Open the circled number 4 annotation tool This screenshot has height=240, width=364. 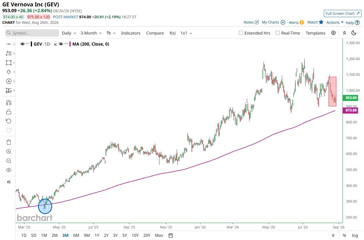click(8, 81)
